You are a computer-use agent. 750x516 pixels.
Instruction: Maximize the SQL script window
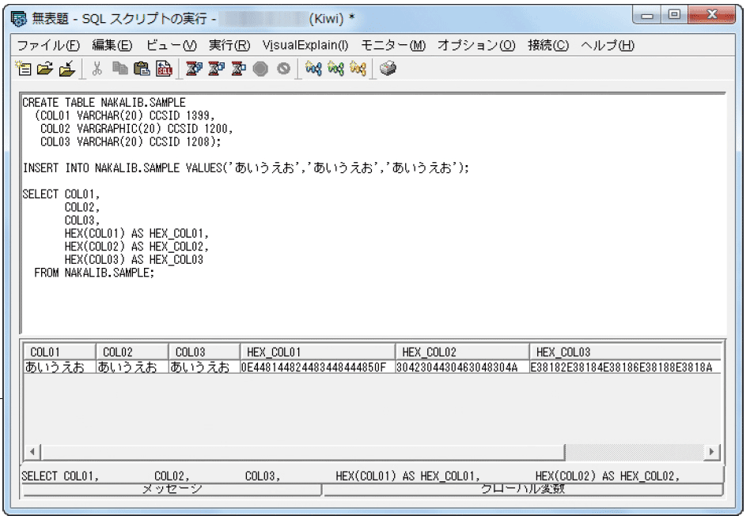coord(674,15)
